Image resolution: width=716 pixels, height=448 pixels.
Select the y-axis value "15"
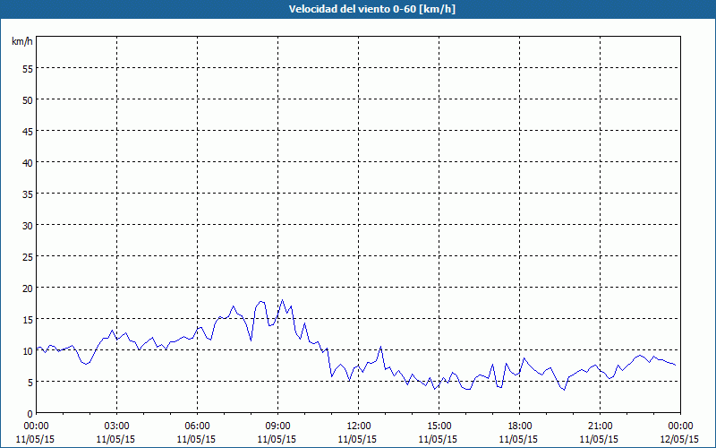[x=28, y=320]
